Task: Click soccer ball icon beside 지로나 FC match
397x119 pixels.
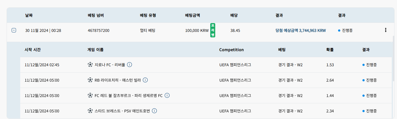Action: click(90, 65)
